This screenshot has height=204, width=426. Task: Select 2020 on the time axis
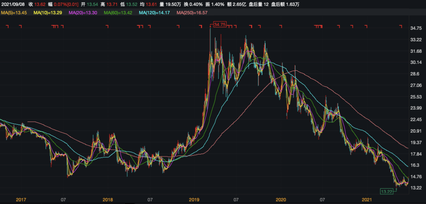point(281,199)
